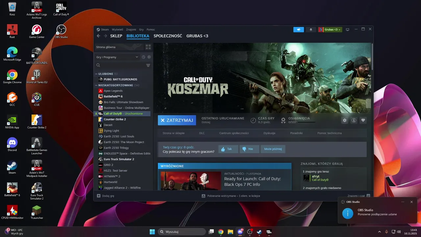The image size is (421, 237).
Task: Go forward with Steam forward arrow
Action: coord(105,36)
